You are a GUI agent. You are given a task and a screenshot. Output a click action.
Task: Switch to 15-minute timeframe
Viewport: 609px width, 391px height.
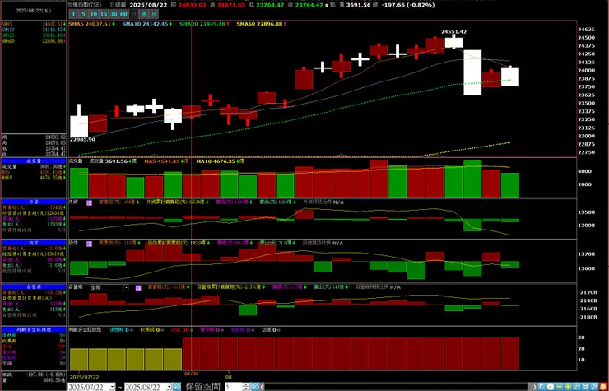coord(104,14)
